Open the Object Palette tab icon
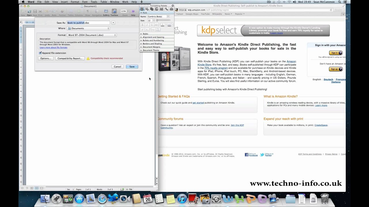The image size is (369, 207). click(x=147, y=9)
